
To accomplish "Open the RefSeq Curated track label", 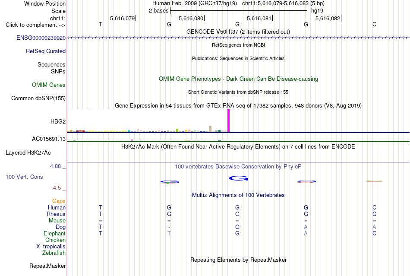I will pyautogui.click(x=46, y=51).
